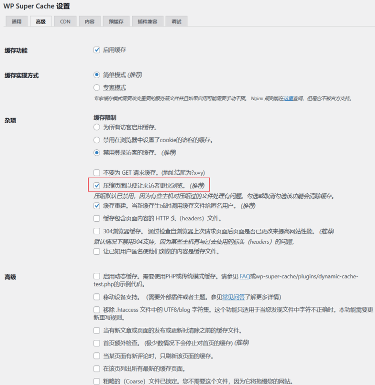
Task: Toggle 缓存重建 checkbox
Action: pyautogui.click(x=96, y=206)
